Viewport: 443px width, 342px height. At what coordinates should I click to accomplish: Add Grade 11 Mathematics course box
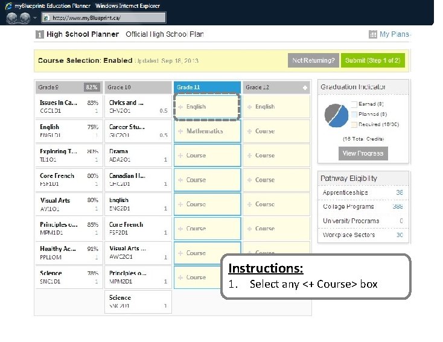pyautogui.click(x=207, y=131)
